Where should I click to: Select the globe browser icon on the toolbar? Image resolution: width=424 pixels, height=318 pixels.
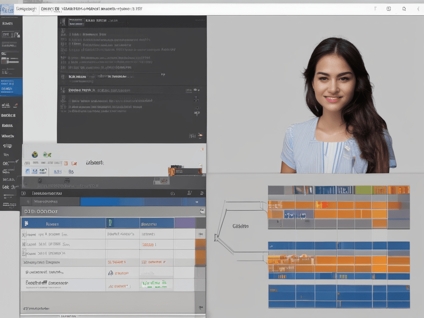click(x=35, y=154)
